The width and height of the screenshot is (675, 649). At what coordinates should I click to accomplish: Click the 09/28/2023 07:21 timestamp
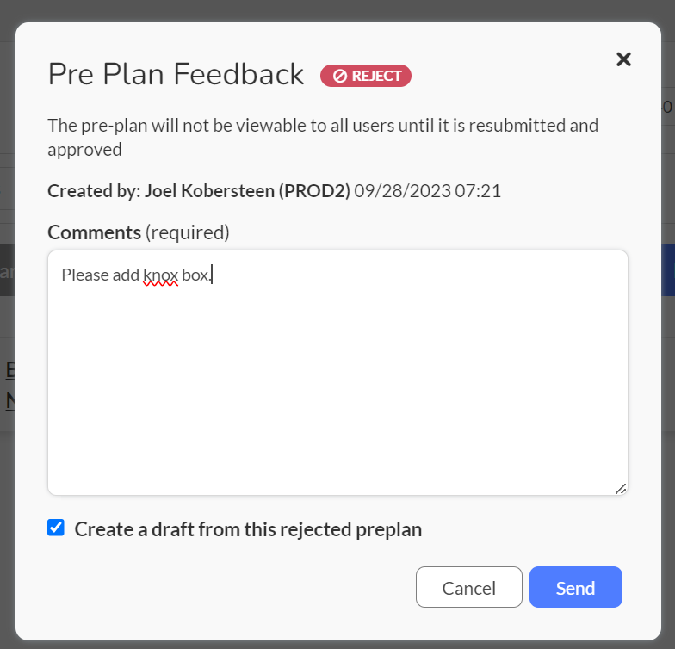pyautogui.click(x=427, y=191)
